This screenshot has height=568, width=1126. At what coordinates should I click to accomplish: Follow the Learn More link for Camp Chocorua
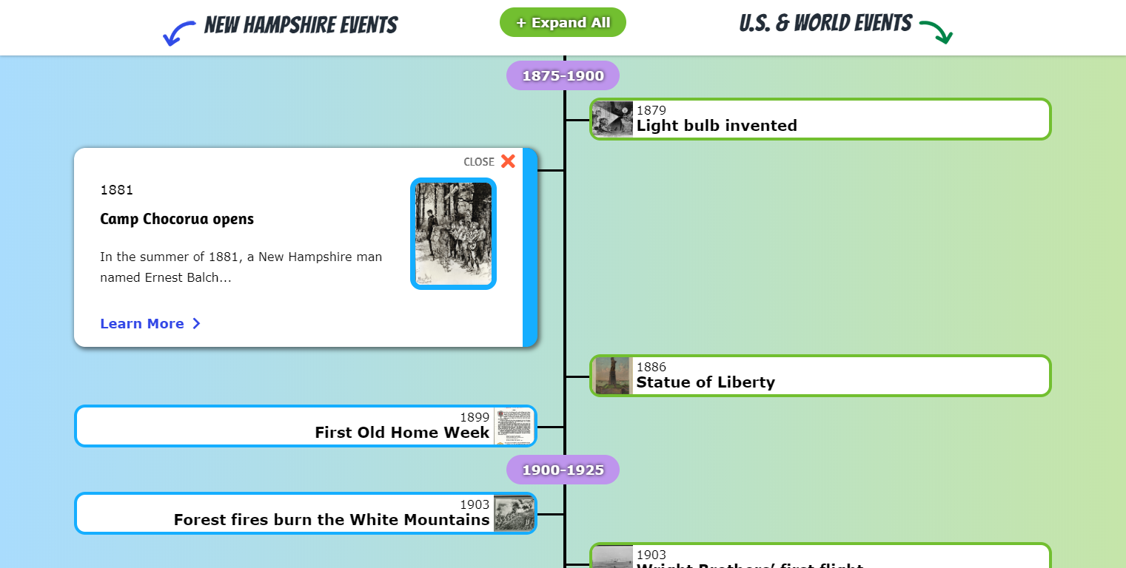tap(141, 323)
